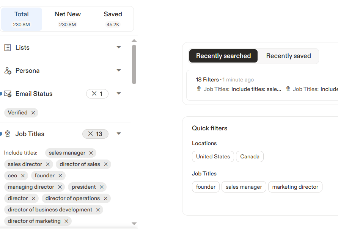Expand the Lists filter section
Image resolution: width=338 pixels, height=230 pixels.
[x=119, y=47]
